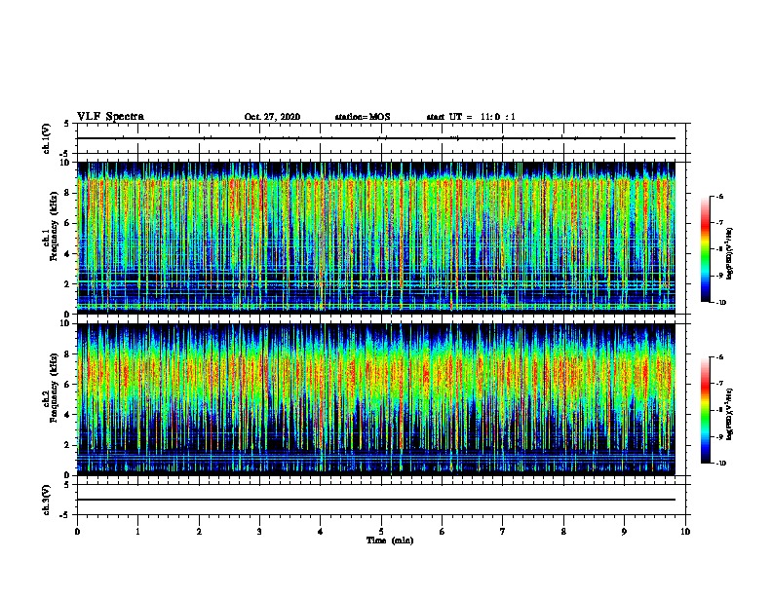Click the time axis tick label "2"

[x=199, y=532]
